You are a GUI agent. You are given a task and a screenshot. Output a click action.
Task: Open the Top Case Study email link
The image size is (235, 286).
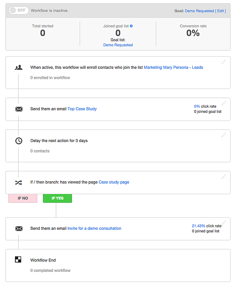click(82, 109)
